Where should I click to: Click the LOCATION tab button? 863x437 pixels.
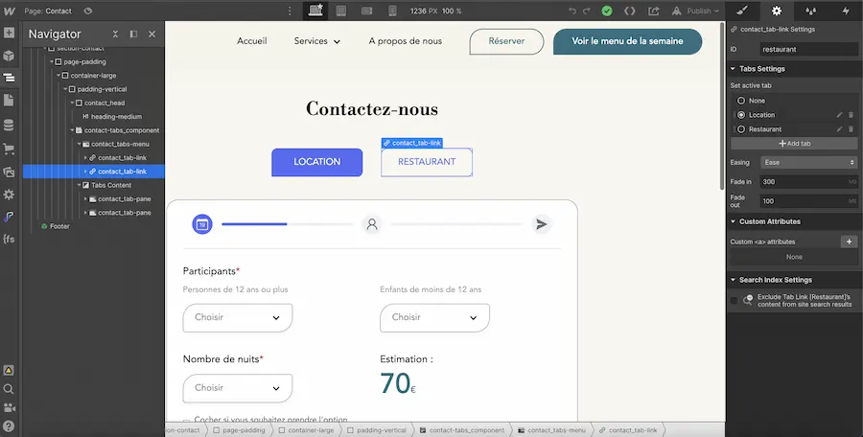pyautogui.click(x=317, y=162)
